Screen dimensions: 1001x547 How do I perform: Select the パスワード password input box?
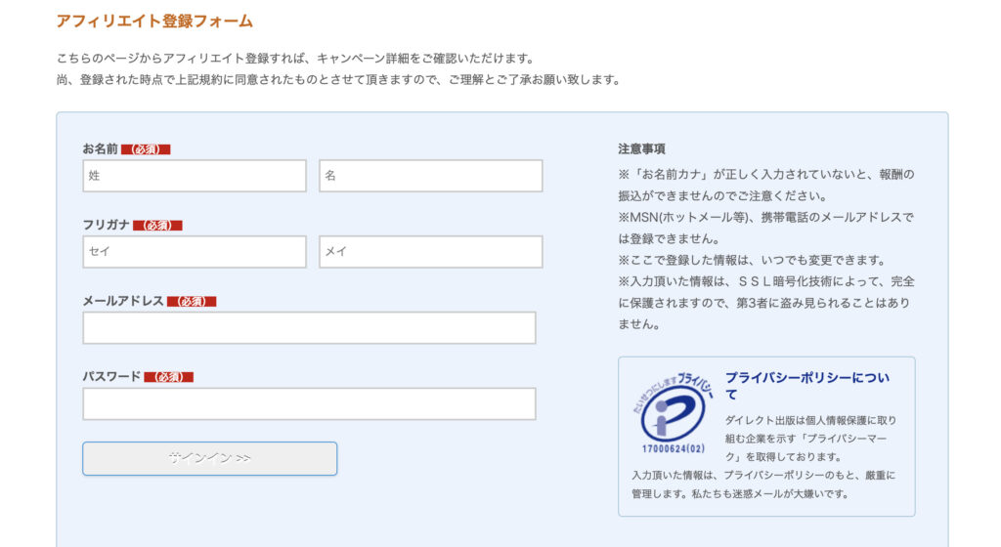[x=309, y=403]
